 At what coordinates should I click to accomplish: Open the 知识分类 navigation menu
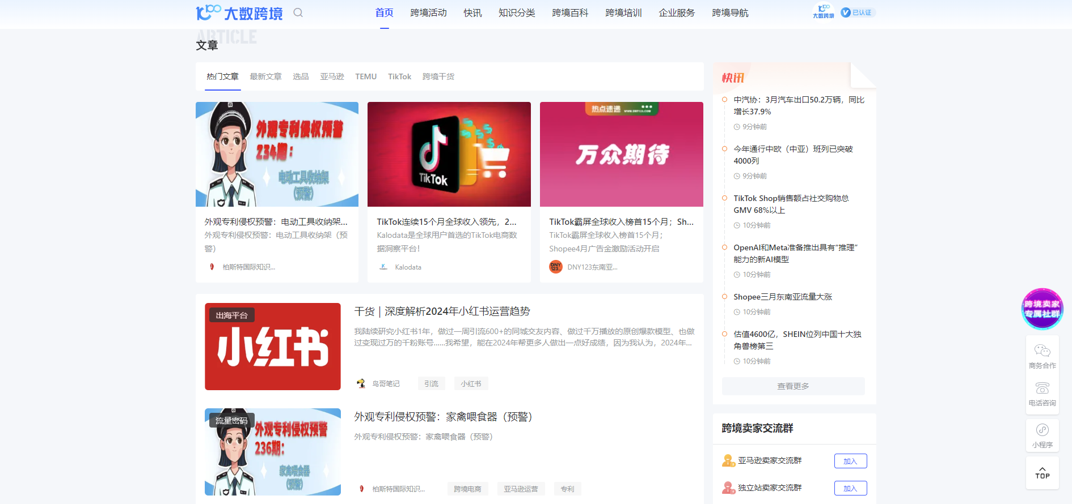[517, 12]
